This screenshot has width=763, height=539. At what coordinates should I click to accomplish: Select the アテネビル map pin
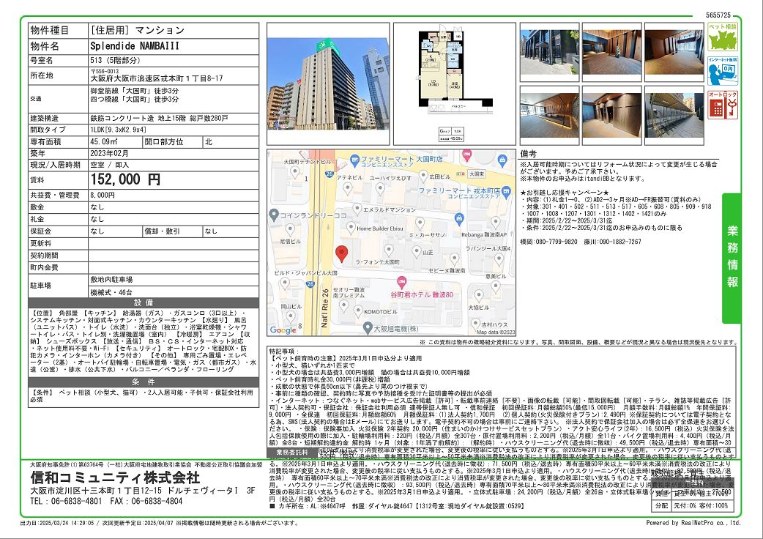(x=347, y=188)
